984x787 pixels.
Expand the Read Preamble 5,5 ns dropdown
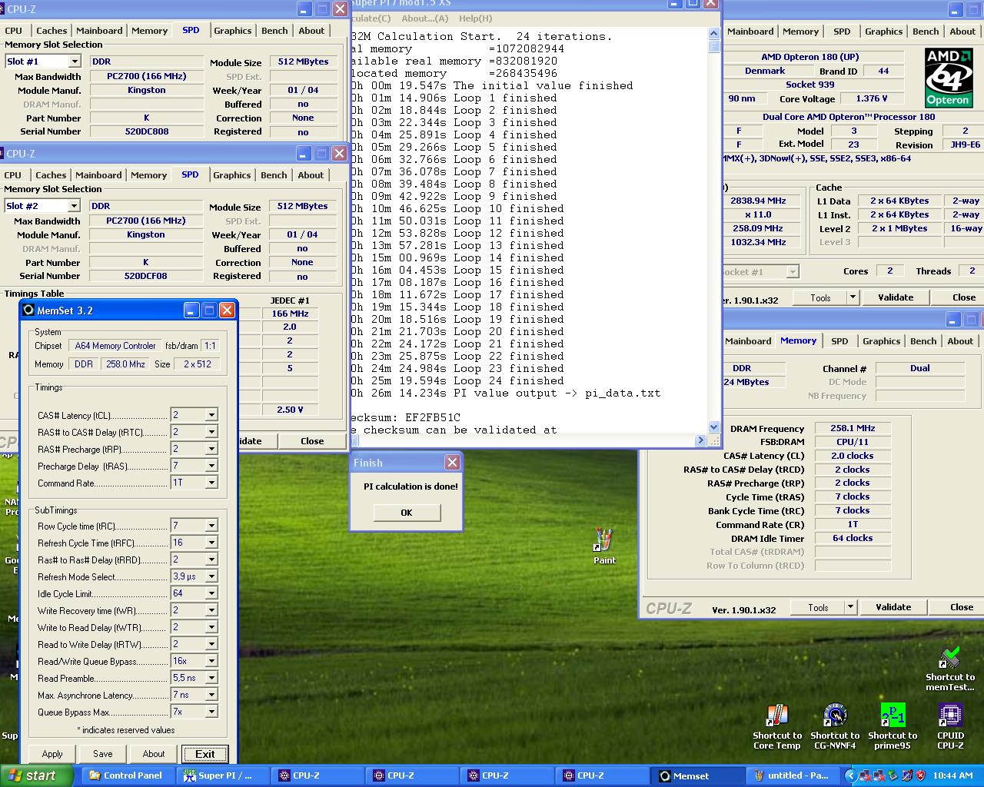[x=211, y=678]
